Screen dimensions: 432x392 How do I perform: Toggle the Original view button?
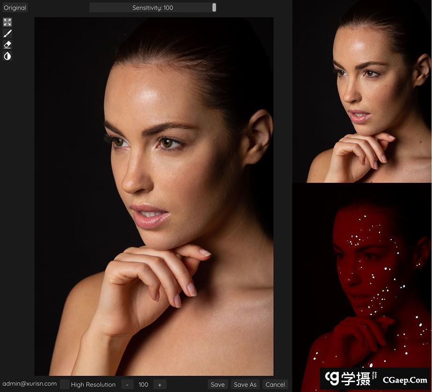click(x=15, y=8)
